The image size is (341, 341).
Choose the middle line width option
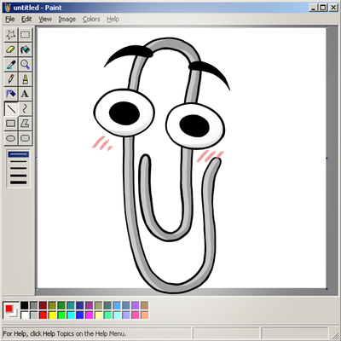coord(19,168)
